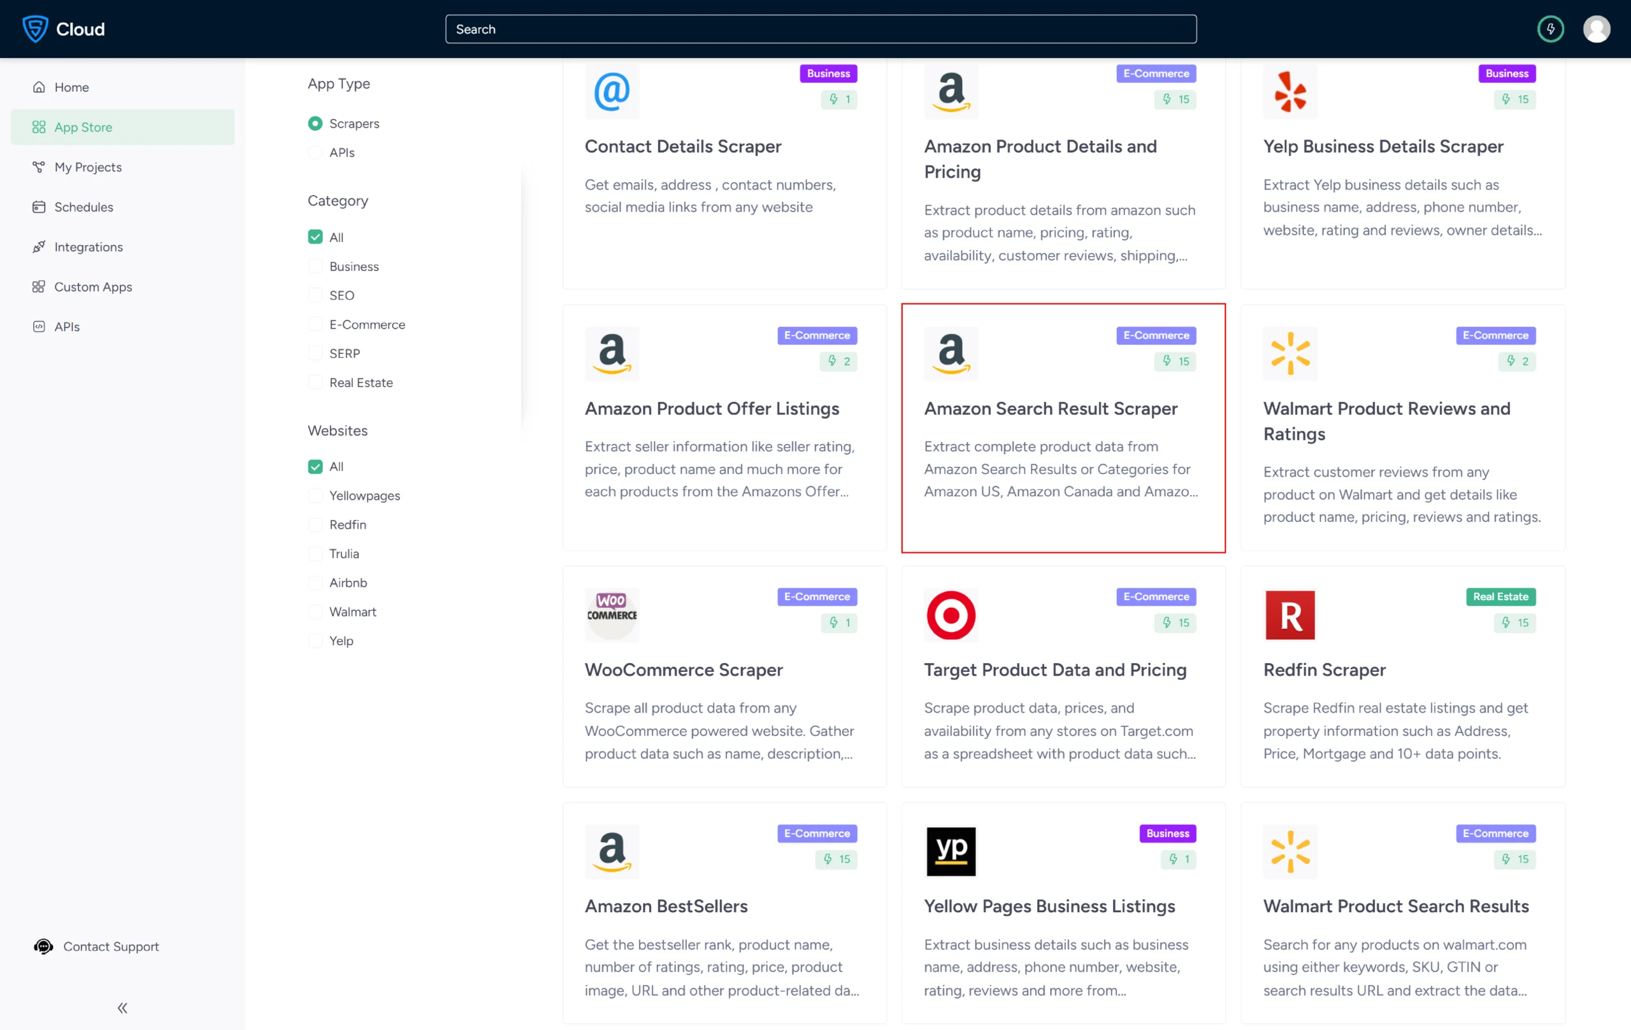Open Integrations menu item
This screenshot has width=1631, height=1030.
coord(122,247)
